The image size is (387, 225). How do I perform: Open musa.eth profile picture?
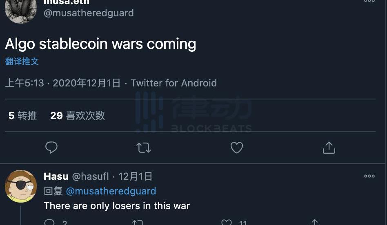(21, 10)
